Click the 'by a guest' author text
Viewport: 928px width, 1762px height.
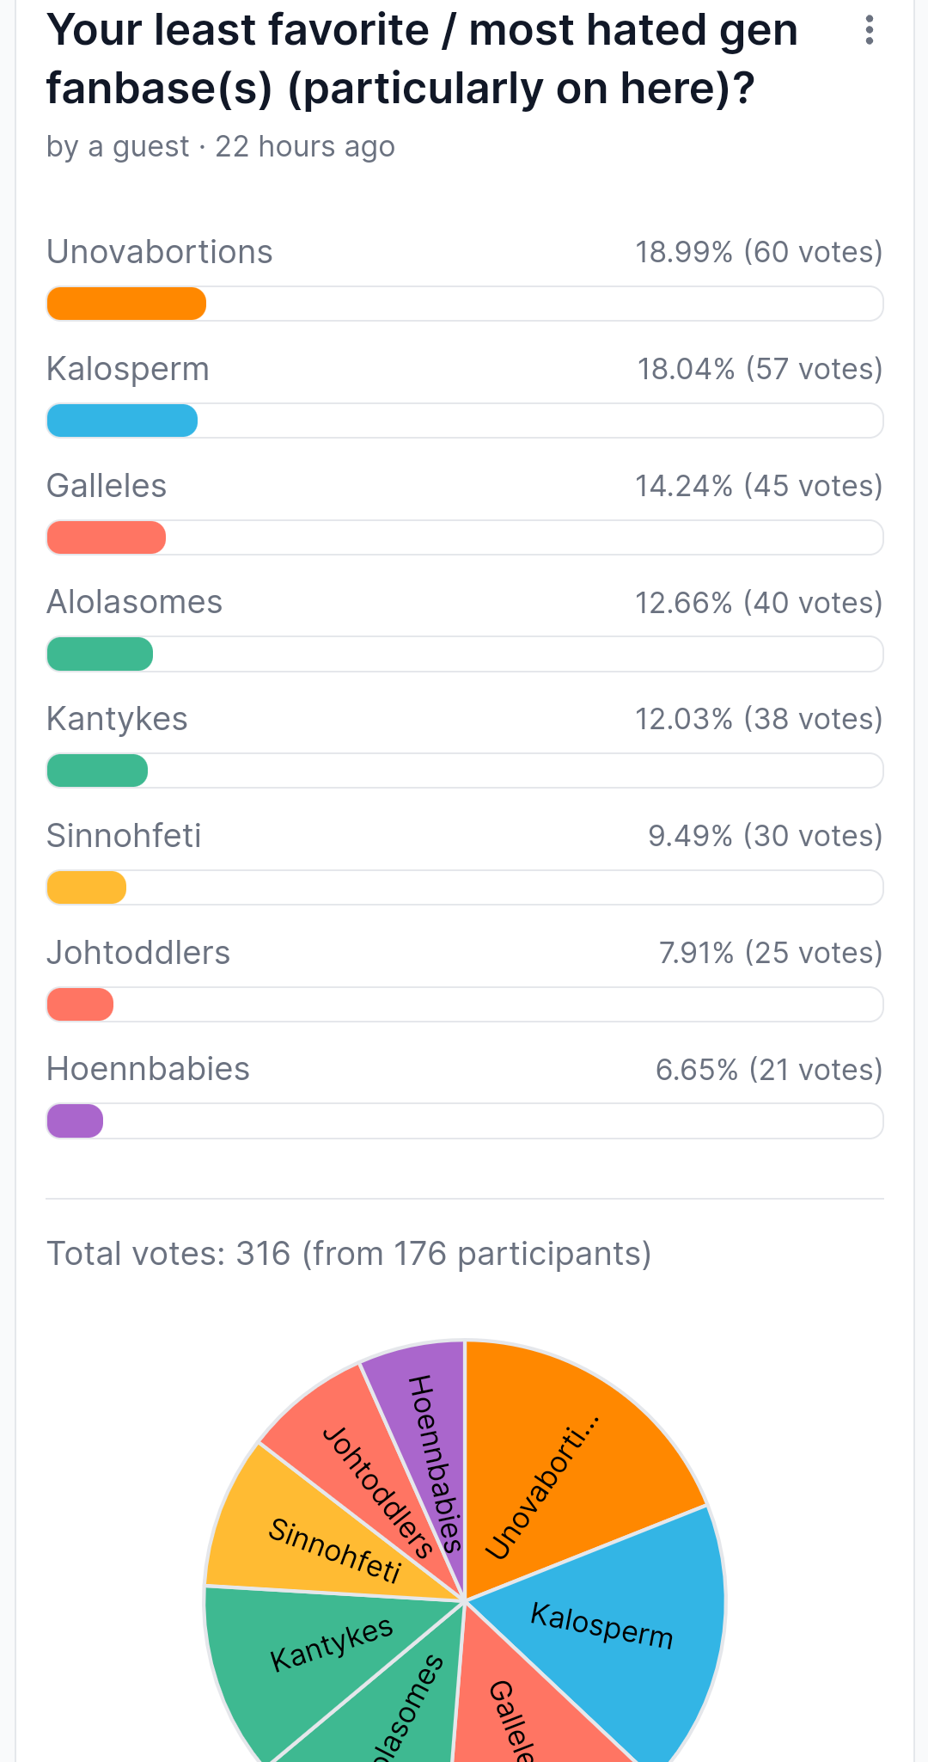tap(118, 147)
